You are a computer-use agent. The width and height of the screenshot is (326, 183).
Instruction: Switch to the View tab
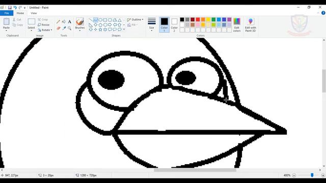coord(34,13)
